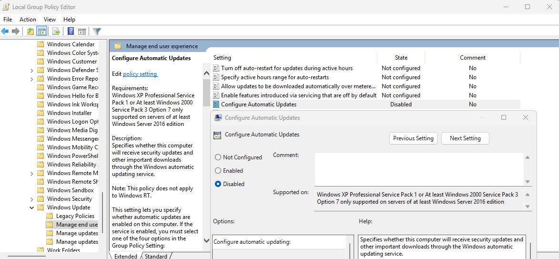Sort by the State column header
Viewport: 559px width, 259px height.
[401, 57]
